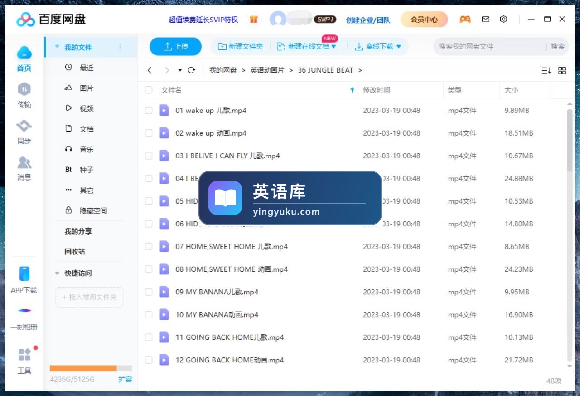The height and width of the screenshot is (396, 580).
Task: Go back with the left arrow
Action: pos(150,70)
